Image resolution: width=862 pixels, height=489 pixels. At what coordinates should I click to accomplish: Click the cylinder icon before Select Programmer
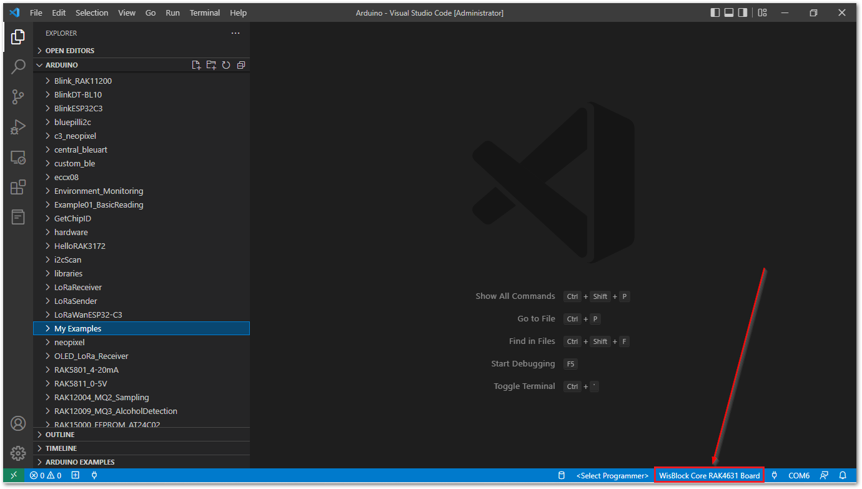tap(562, 475)
